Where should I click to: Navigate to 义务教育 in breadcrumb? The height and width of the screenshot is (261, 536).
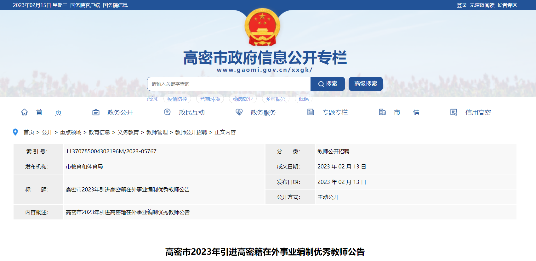pos(128,132)
